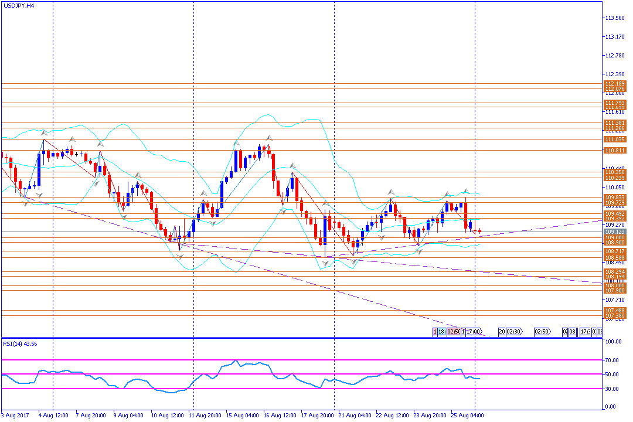Click the 109.492 level price label
This screenshot has height=422, width=633.
(615, 213)
